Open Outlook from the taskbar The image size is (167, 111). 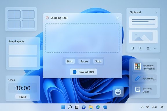[x=105, y=107]
